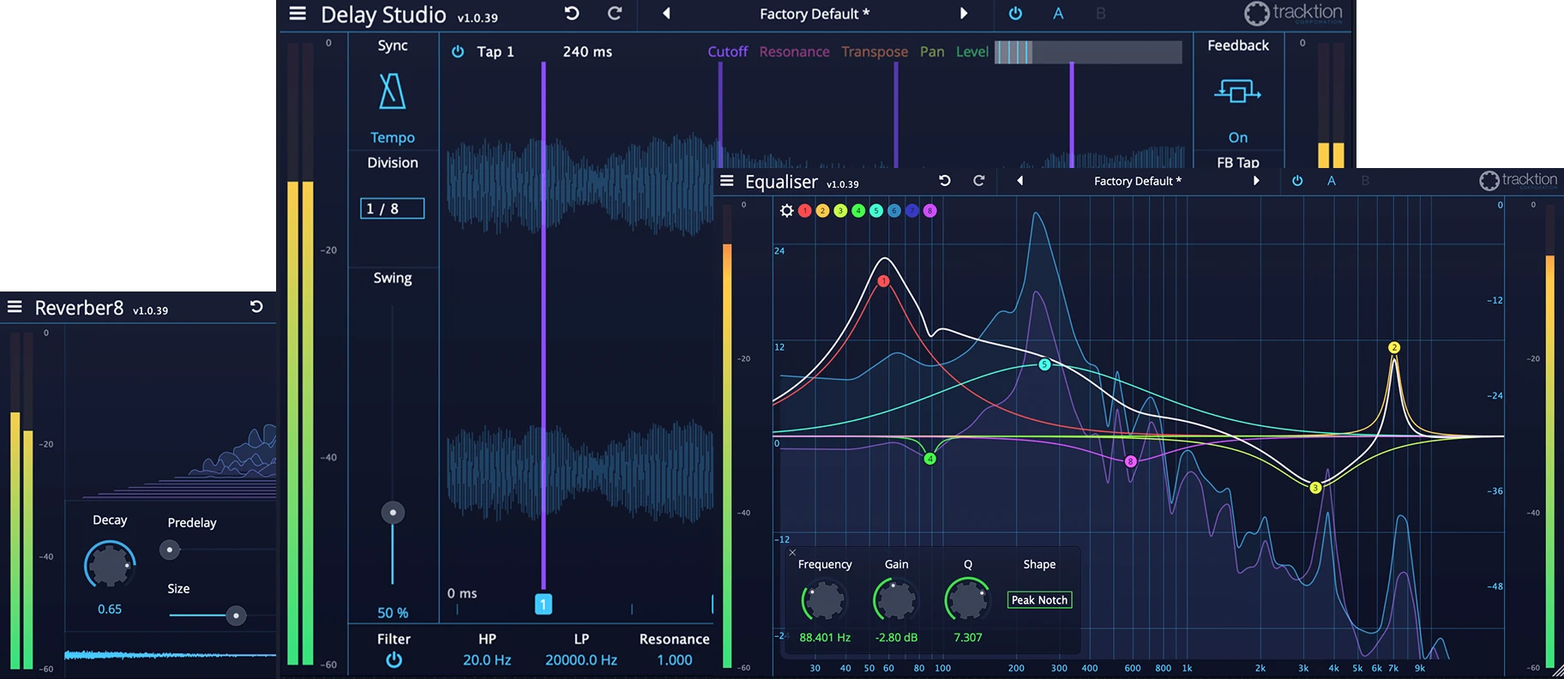
Task: Click the Swing slider handle
Action: (x=393, y=513)
